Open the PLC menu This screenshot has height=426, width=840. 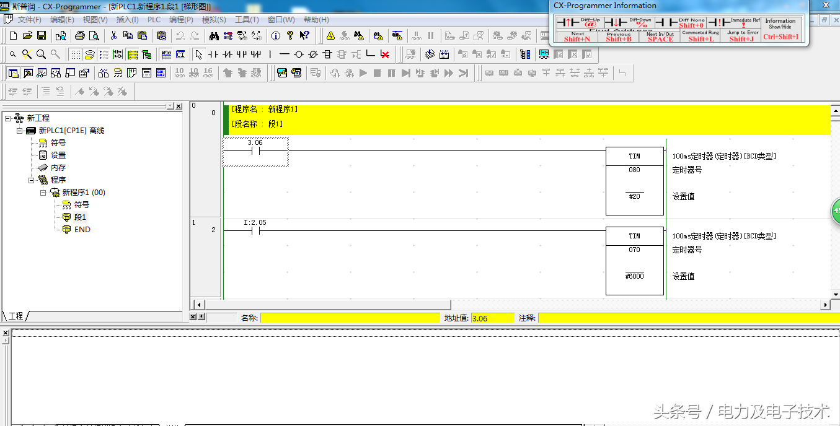154,20
